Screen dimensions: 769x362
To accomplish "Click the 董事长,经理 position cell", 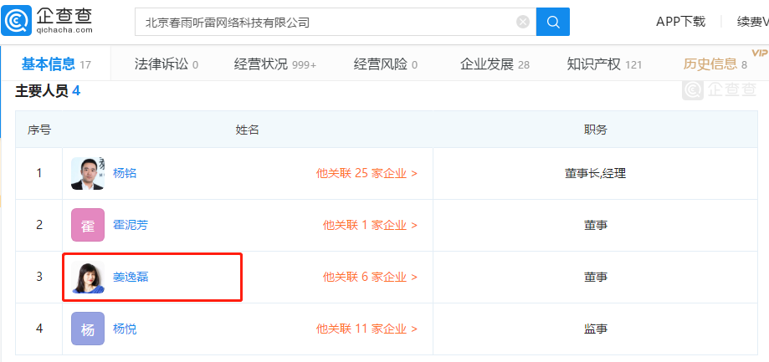I will pyautogui.click(x=596, y=173).
